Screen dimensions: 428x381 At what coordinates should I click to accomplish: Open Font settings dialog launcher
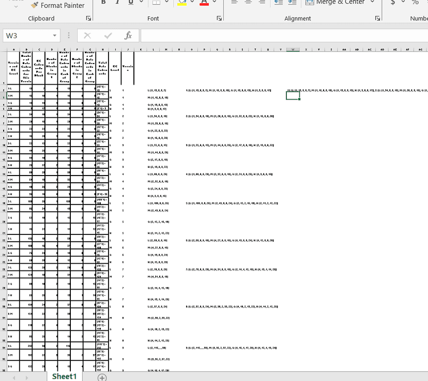click(219, 19)
